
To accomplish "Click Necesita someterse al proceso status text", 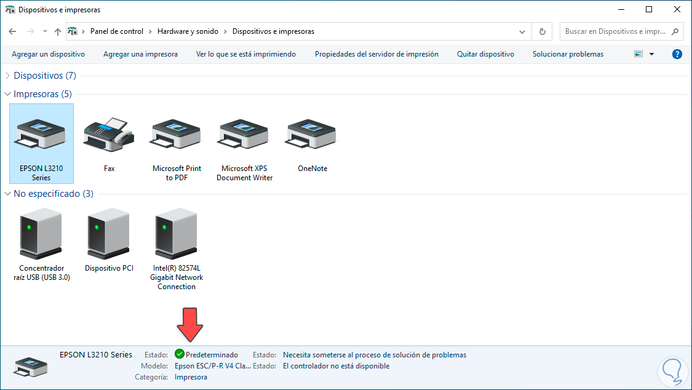I will [x=375, y=355].
